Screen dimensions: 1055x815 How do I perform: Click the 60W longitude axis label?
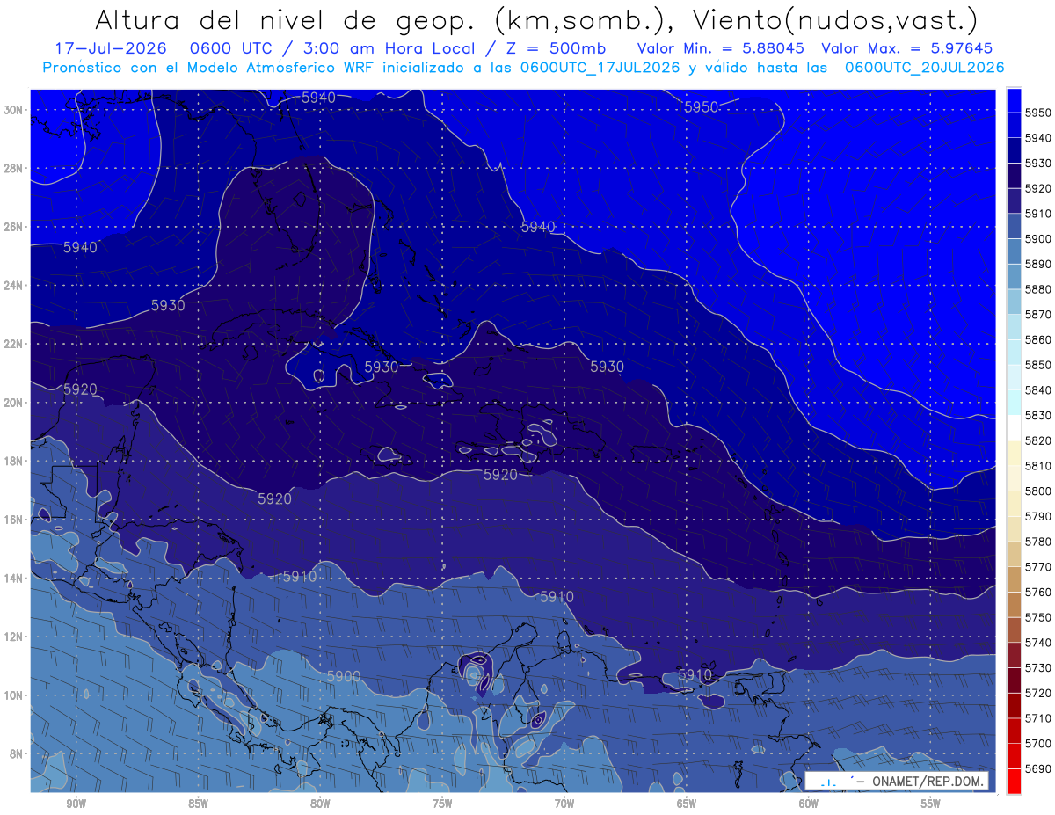pos(809,804)
